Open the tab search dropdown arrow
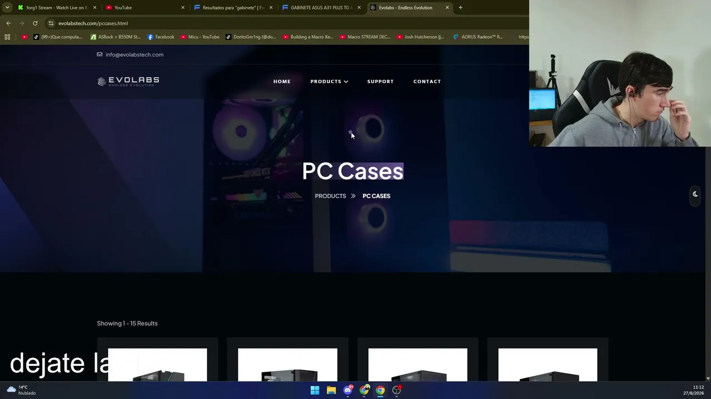Viewport: 711px width, 399px height. tap(7, 8)
